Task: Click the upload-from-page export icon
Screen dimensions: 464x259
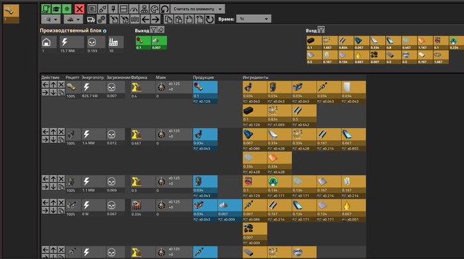Action: pyautogui.click(x=200, y=19)
